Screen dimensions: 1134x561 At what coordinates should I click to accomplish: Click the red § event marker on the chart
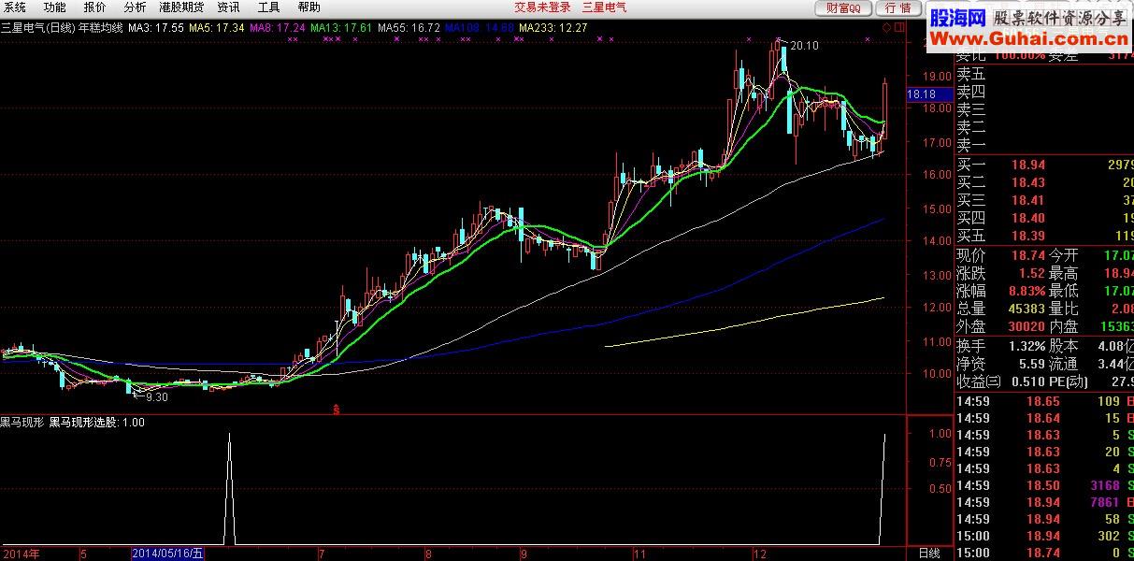point(336,409)
